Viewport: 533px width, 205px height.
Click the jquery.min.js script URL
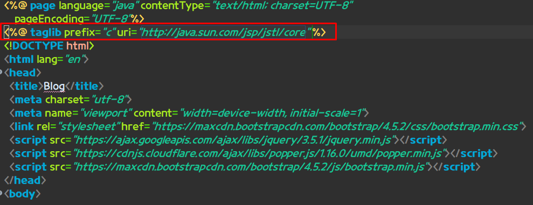(235, 140)
